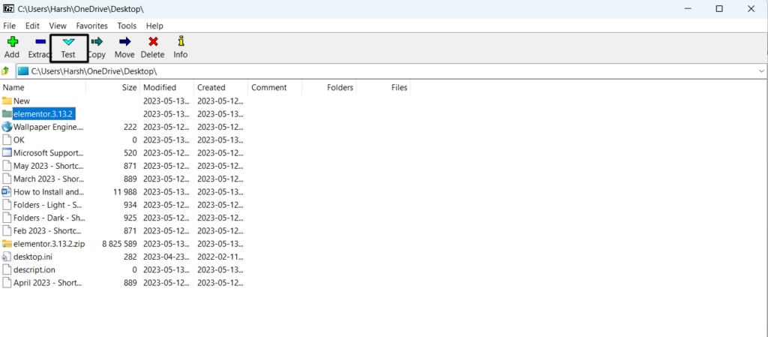Select the April 2023 - Short... file
The image size is (768, 337).
47,283
